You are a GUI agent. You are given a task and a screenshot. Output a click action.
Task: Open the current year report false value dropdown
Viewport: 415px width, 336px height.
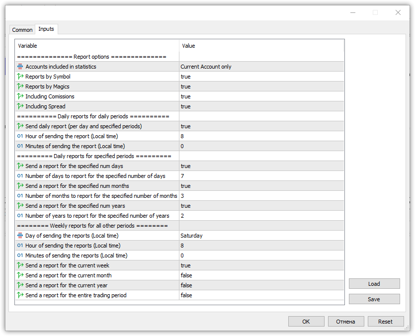point(261,285)
